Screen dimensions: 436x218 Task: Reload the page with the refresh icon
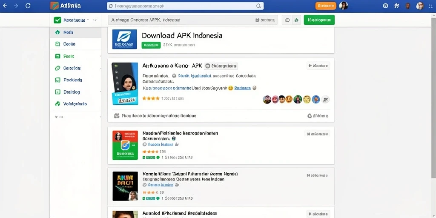(x=28, y=6)
